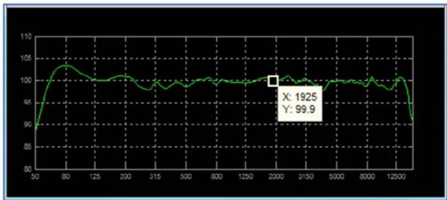Click the x-axis label '3150'

pos(306,176)
